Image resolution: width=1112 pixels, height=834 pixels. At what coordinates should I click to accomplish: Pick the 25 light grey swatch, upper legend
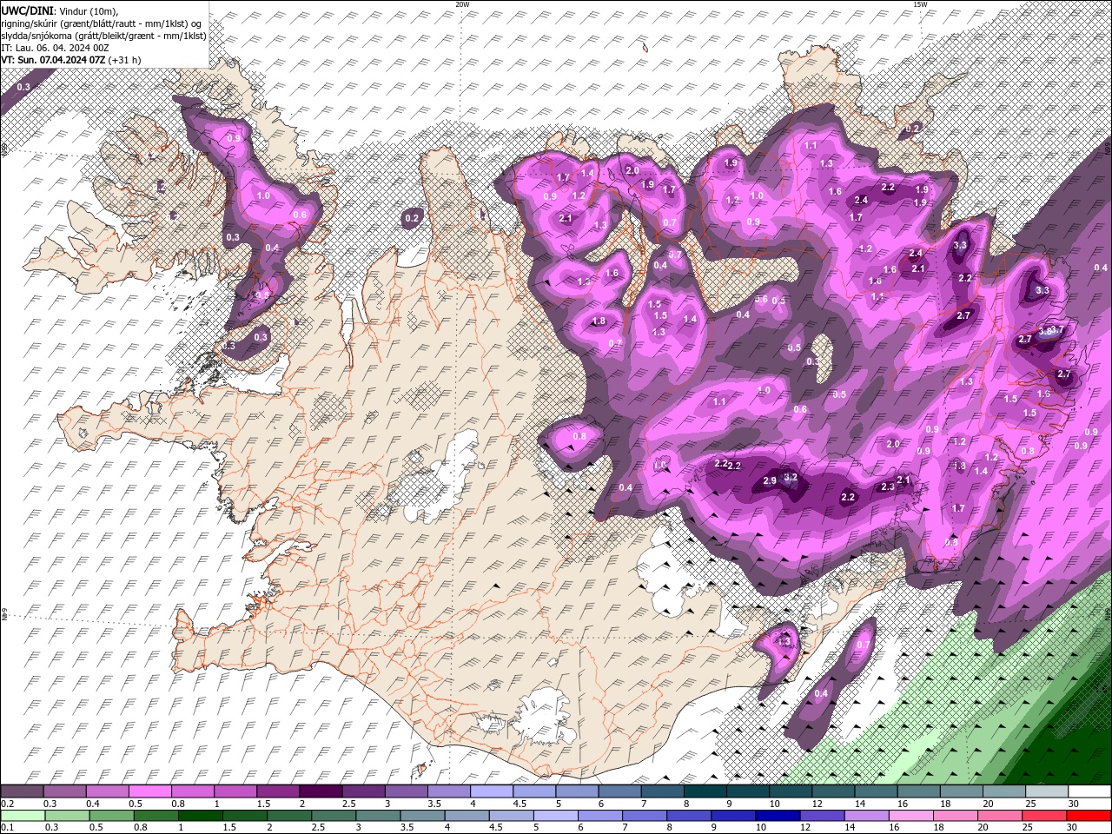pos(1047,791)
